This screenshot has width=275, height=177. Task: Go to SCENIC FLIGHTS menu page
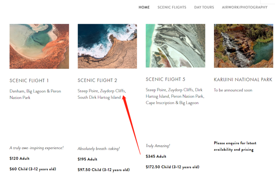172,7
